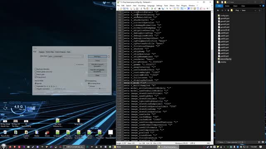Click the Zoom Out icon in Notepad++ toolbar
Image resolution: width=266 pixels, height=149 pixels.
tap(170, 9)
